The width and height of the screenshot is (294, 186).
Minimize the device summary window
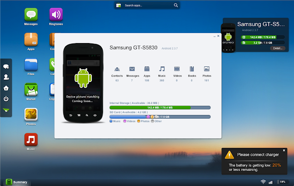(x=215, y=36)
